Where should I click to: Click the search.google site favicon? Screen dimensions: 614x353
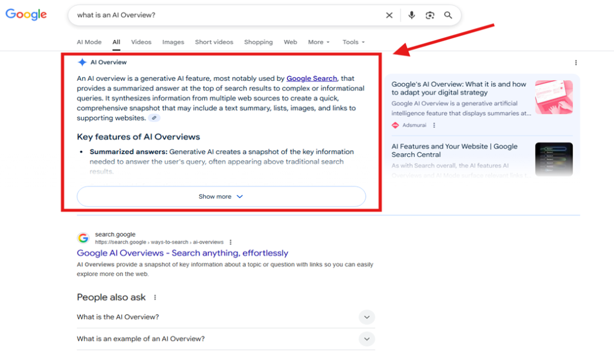click(x=83, y=237)
